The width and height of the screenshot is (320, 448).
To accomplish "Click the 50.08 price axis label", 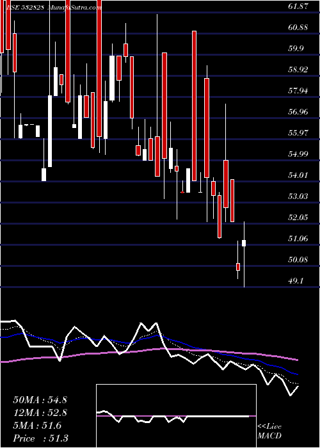I will tap(298, 260).
